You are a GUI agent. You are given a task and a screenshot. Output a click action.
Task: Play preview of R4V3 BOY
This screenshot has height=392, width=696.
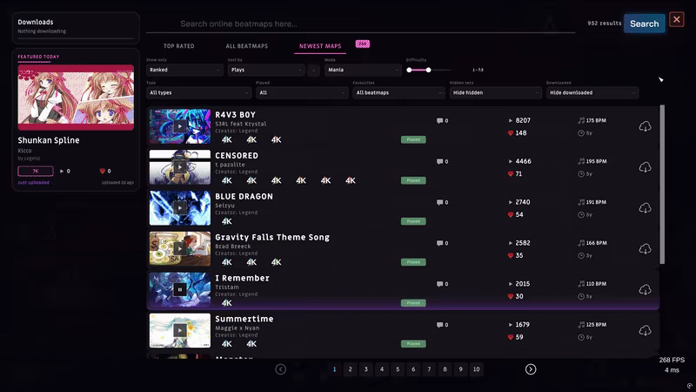click(180, 126)
